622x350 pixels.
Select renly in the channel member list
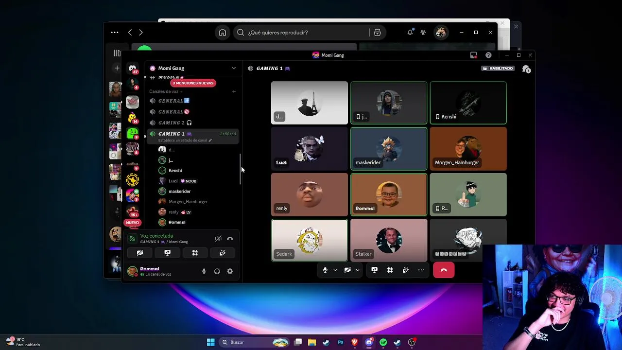(174, 212)
